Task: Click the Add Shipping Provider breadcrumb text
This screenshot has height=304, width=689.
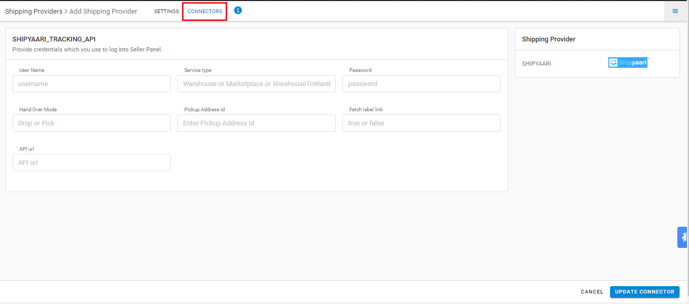Action: 103,11
